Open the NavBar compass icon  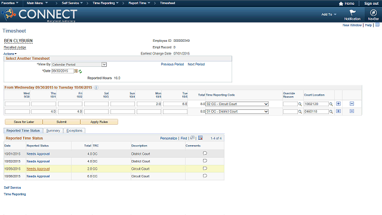pos(373,13)
